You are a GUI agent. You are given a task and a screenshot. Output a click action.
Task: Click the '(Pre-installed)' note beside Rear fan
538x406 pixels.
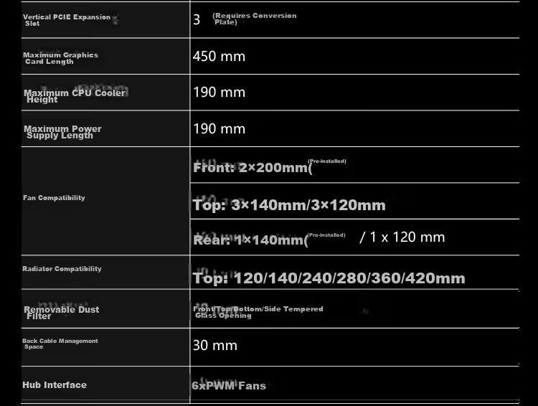click(326, 235)
